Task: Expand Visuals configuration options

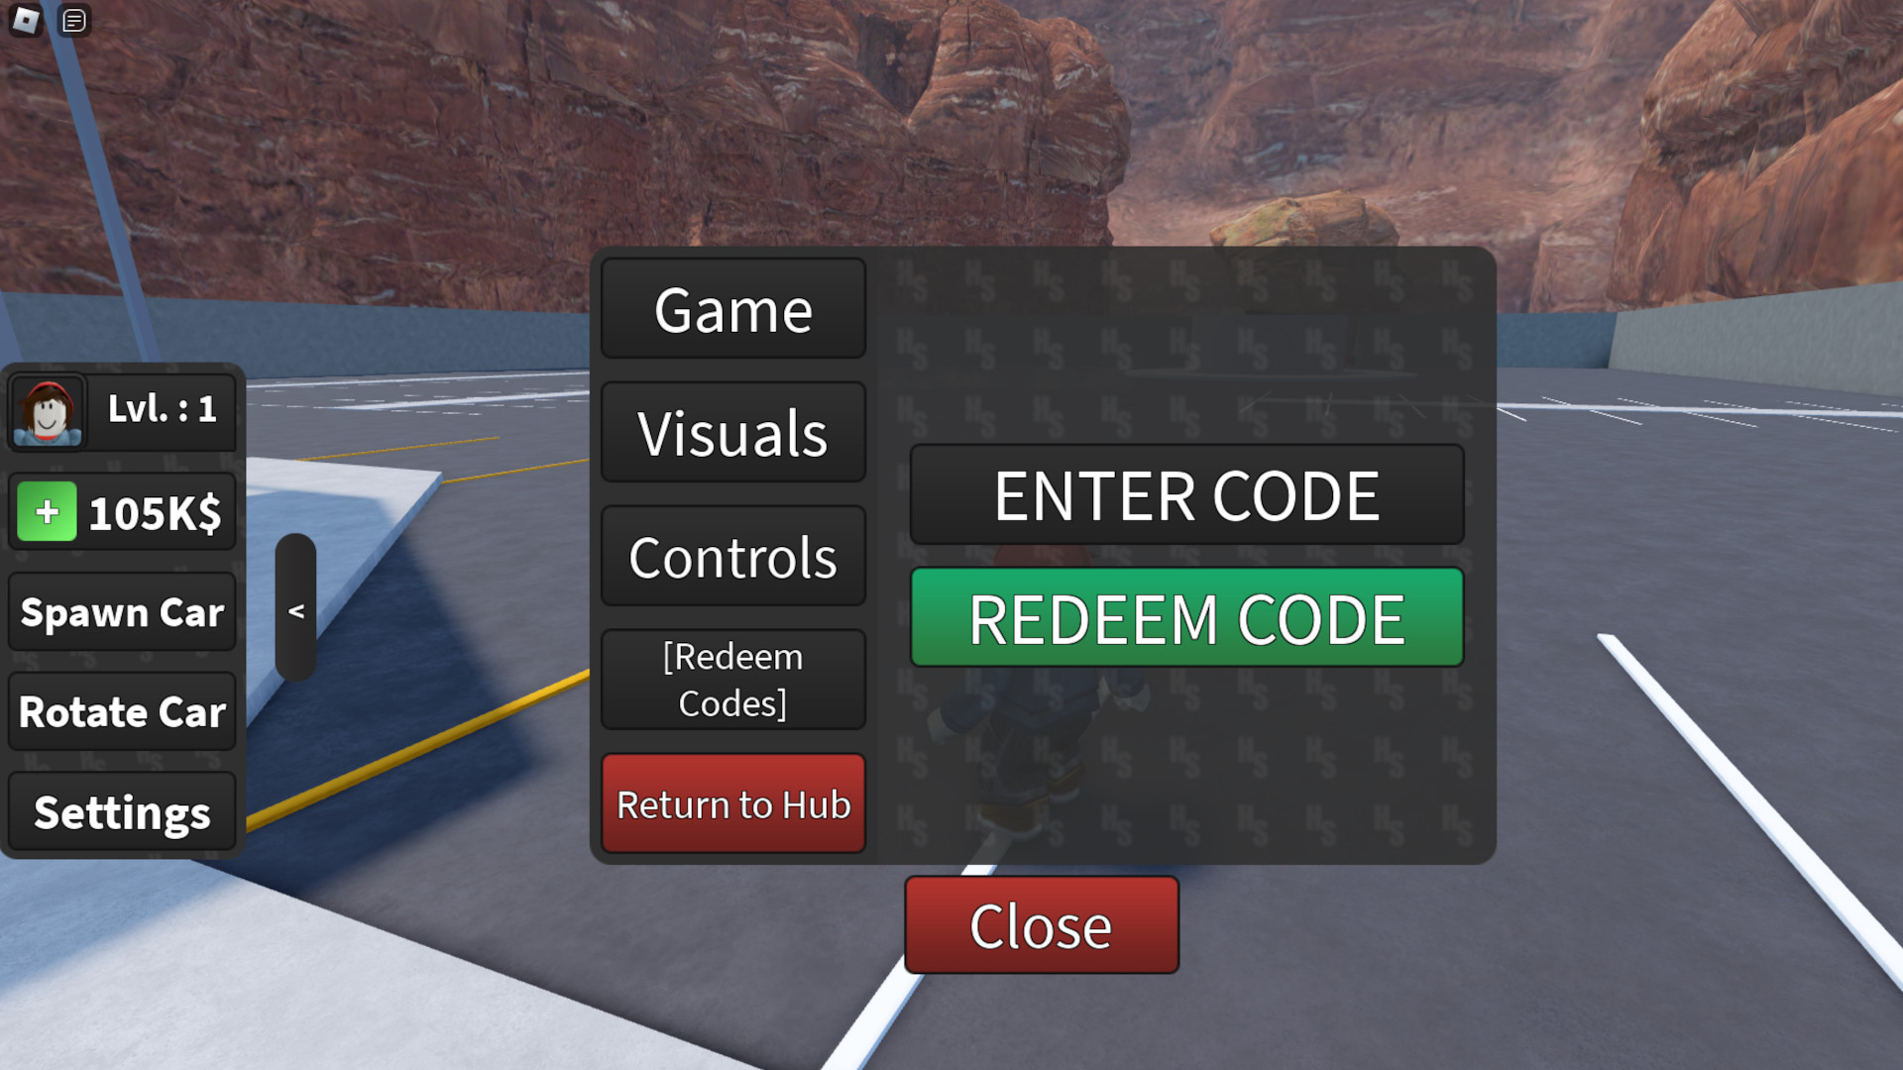Action: (x=730, y=432)
